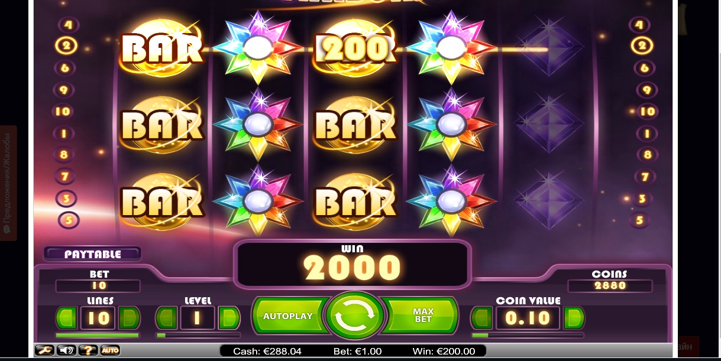Open the wrench settings icon

click(44, 350)
